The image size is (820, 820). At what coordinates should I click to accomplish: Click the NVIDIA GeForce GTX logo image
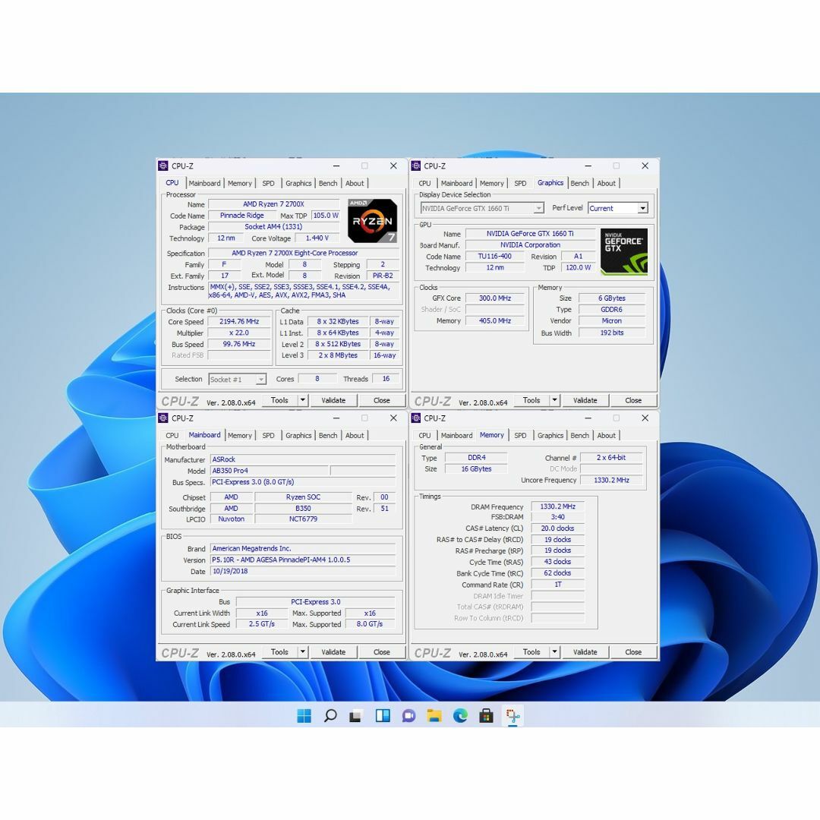pos(624,251)
